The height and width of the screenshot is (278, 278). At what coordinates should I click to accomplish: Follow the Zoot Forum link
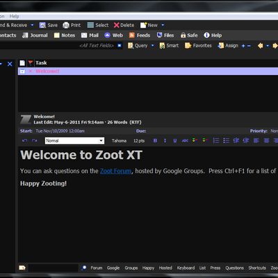click(x=116, y=171)
